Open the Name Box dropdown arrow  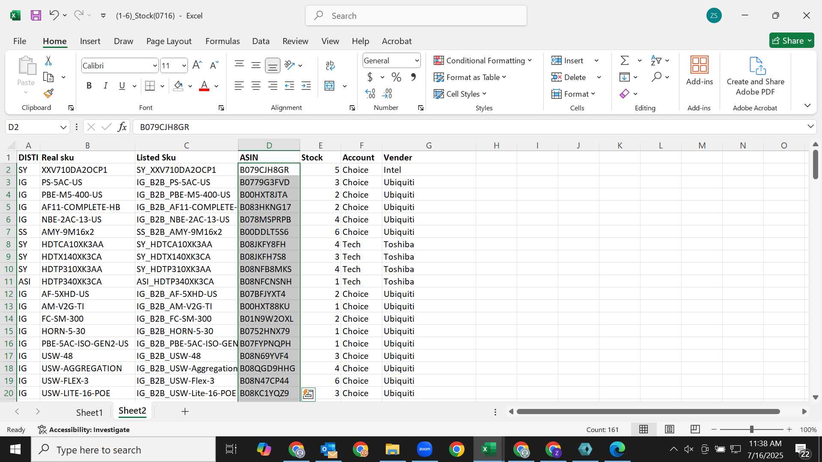point(63,127)
